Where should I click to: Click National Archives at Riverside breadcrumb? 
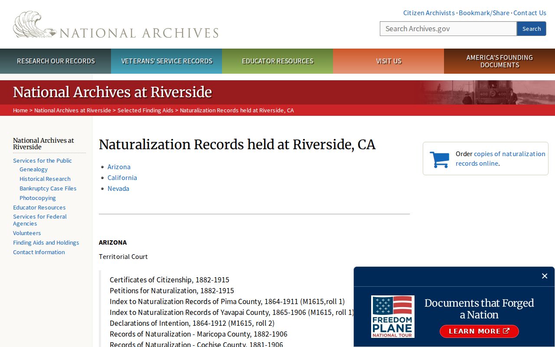(x=72, y=110)
